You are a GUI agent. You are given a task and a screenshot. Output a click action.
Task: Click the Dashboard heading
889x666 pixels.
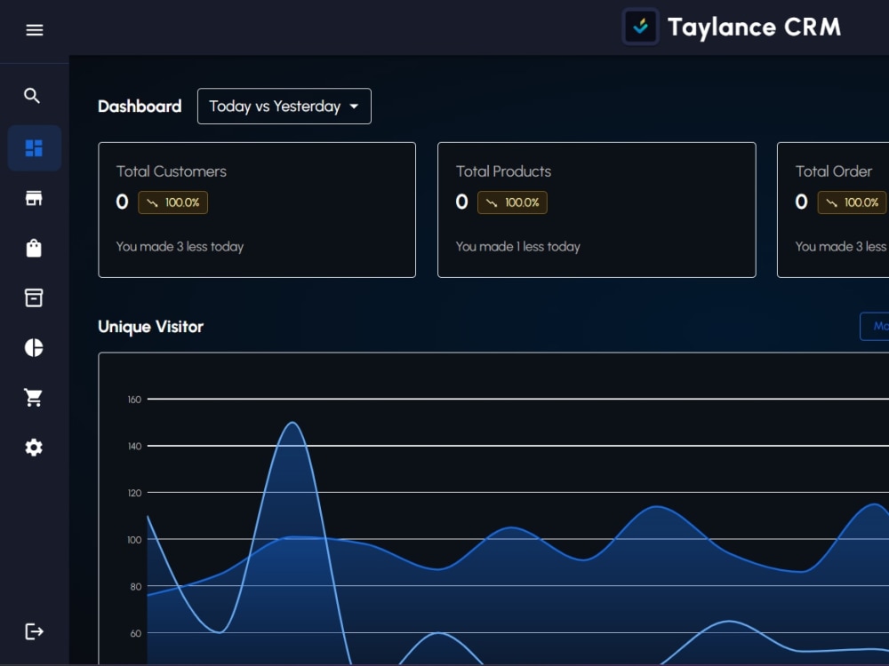pyautogui.click(x=140, y=107)
